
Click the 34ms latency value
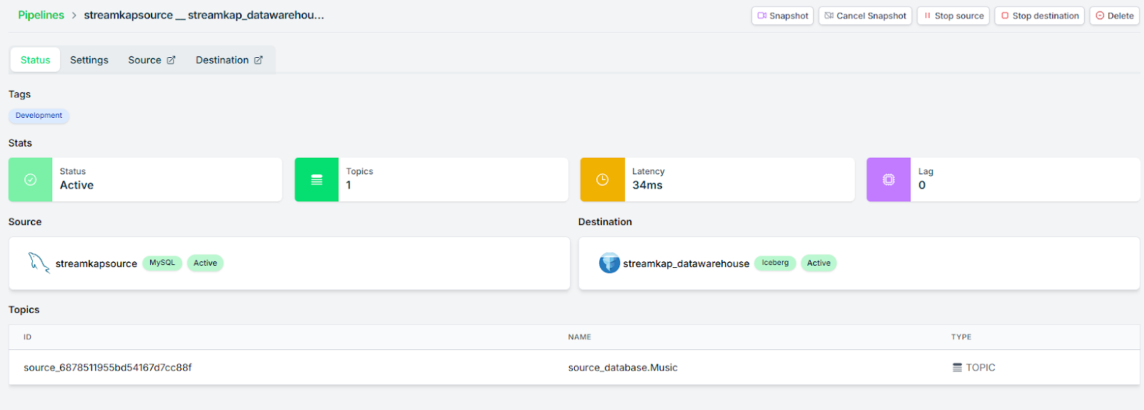pos(647,185)
